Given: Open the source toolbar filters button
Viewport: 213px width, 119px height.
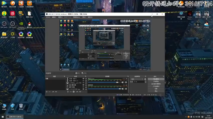Looking at the screenshot, I should (84, 73).
